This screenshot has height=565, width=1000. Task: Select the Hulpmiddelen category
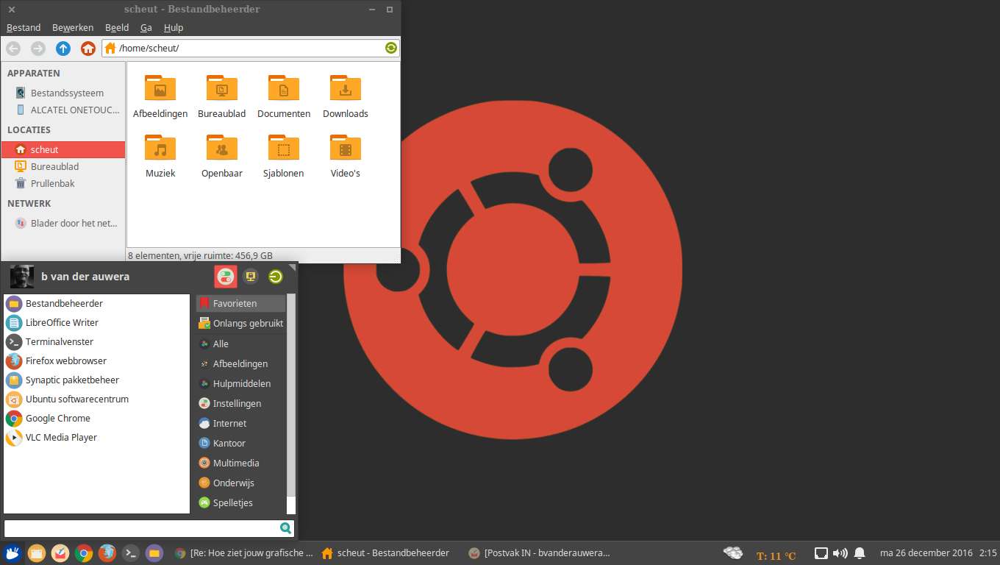241,383
